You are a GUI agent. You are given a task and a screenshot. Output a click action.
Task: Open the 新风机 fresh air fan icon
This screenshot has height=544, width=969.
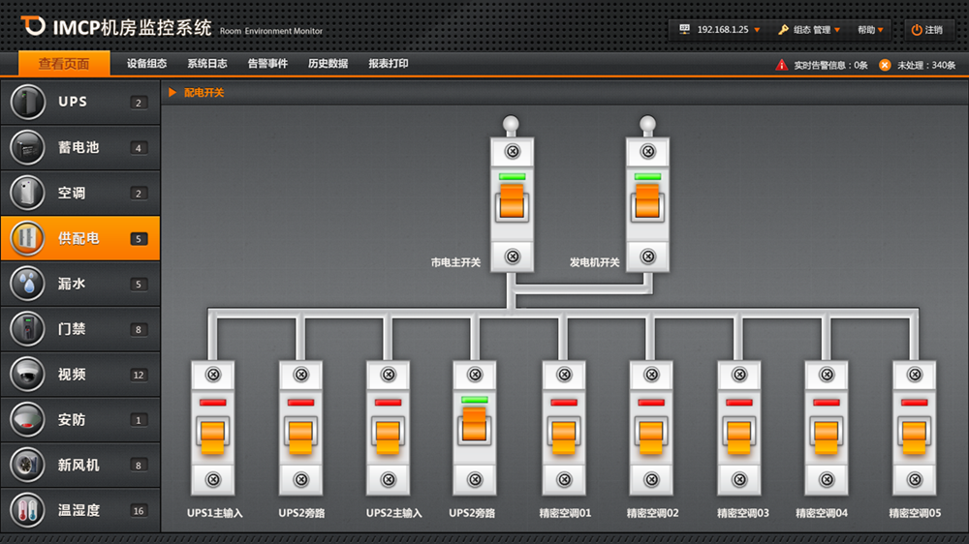[28, 465]
